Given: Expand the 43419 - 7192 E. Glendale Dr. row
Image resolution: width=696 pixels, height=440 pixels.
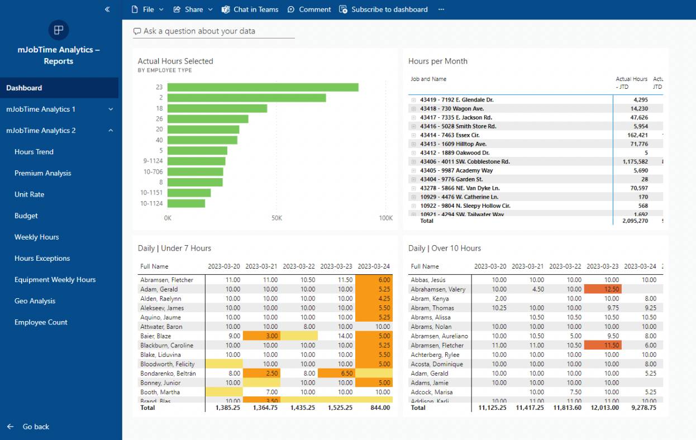Looking at the screenshot, I should pos(413,99).
